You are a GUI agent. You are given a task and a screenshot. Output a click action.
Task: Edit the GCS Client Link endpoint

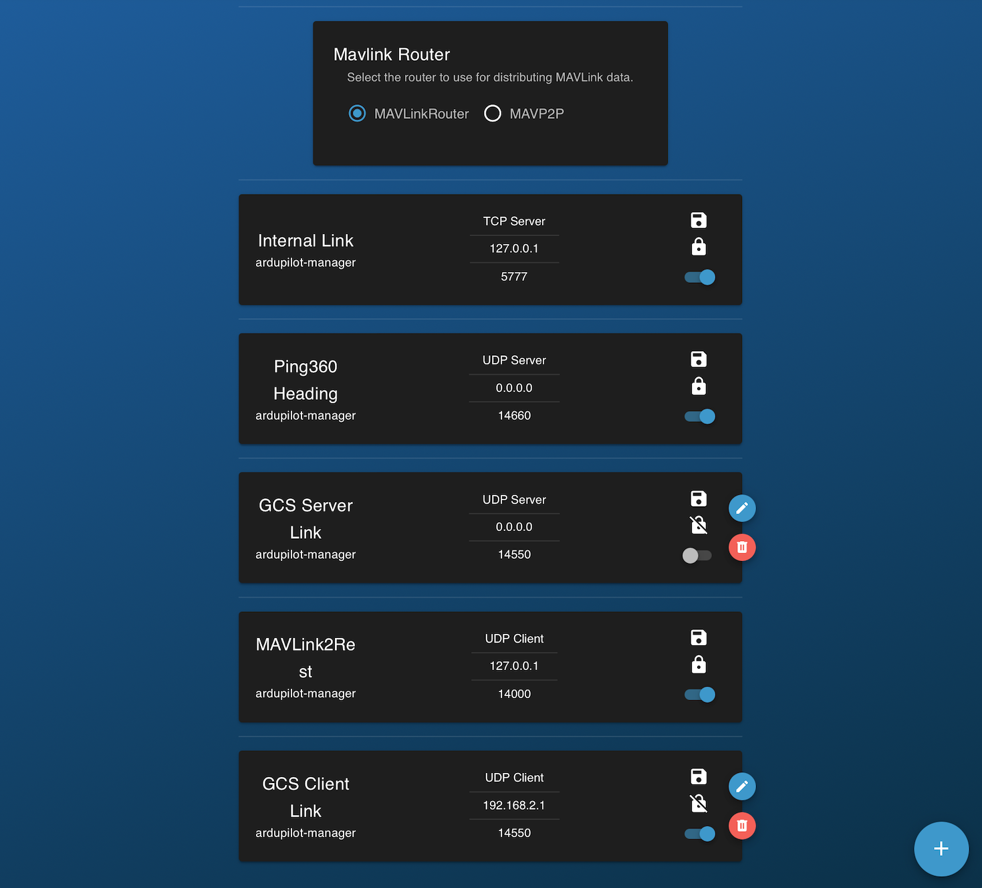point(741,786)
